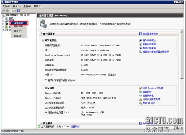This screenshot has width=186, height=135.
Task: Click the icon beside 配置 IE ESC
Action: [x=140, y=103]
